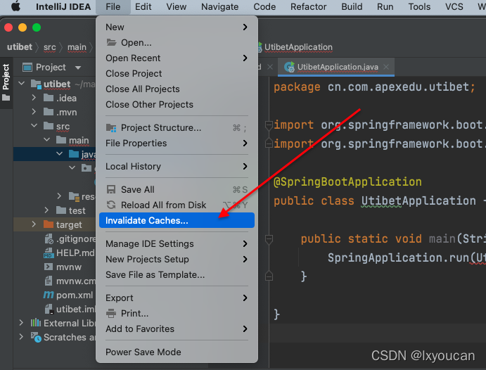Open the Project view dropdown
This screenshot has width=486, height=370.
pyautogui.click(x=78, y=68)
